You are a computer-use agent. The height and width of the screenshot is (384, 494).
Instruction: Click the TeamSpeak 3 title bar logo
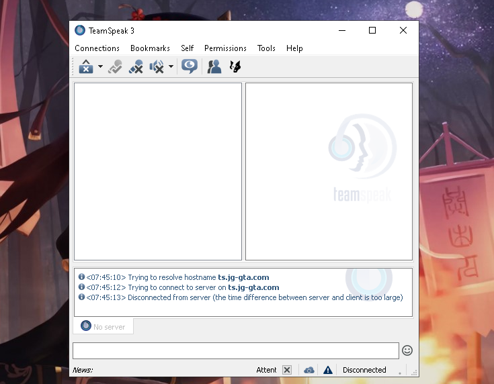click(80, 30)
